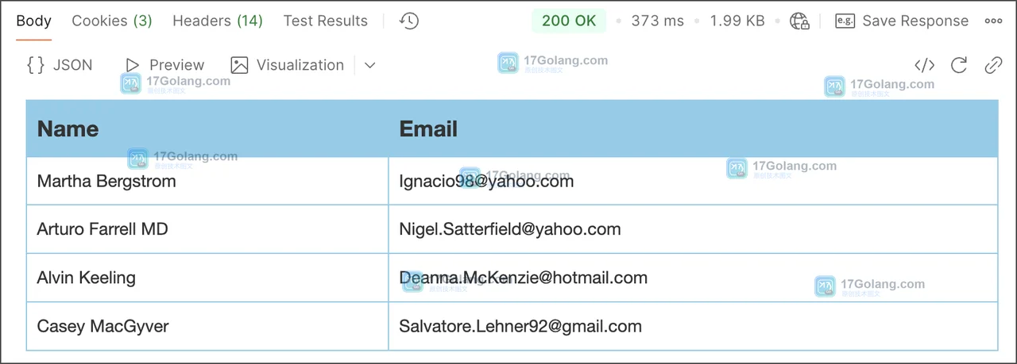The height and width of the screenshot is (364, 1017).
Task: Click the Nigel.Satterfield@yahoo.com email cell
Action: 693,229
